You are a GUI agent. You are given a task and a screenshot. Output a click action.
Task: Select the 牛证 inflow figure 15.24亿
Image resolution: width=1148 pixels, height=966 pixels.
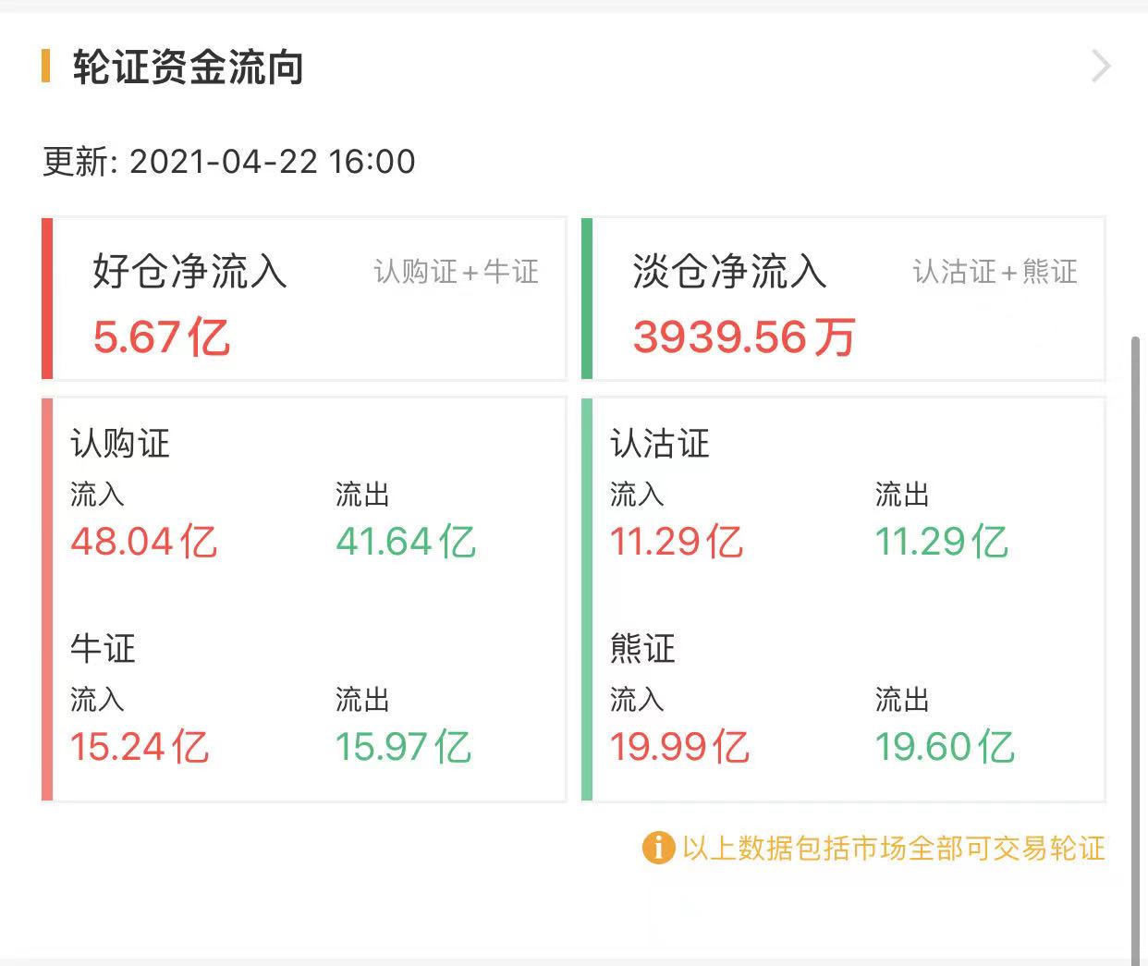click(140, 747)
